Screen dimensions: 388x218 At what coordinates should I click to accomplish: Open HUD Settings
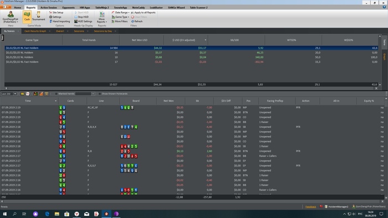83,22
